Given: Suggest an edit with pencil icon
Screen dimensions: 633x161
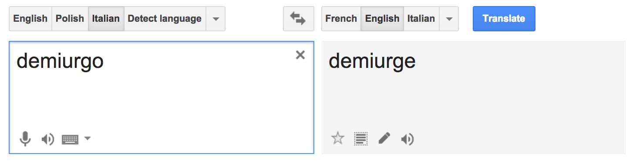Looking at the screenshot, I should tap(384, 139).
